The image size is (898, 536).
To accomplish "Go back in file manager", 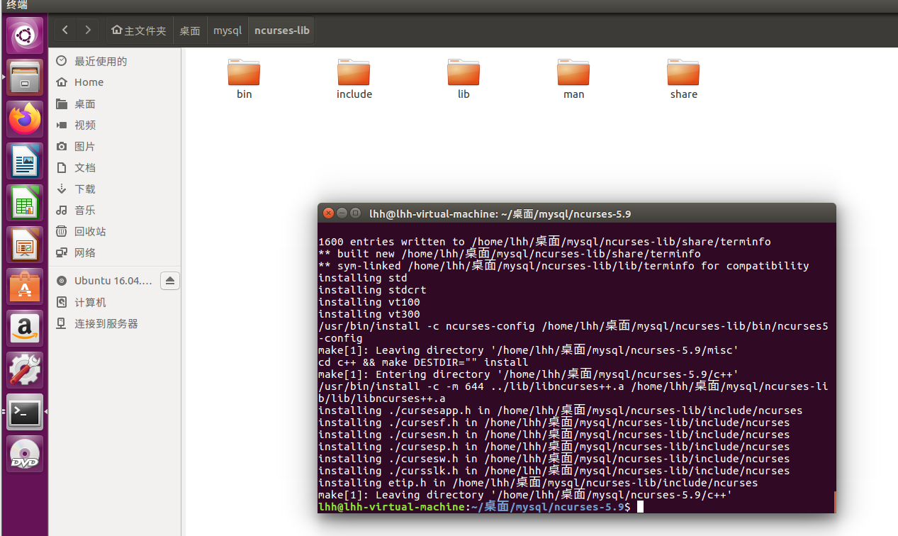I will coord(65,30).
